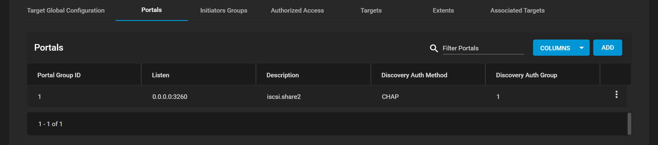Viewport: 658px width, 145px height.
Task: Click the vertical scrollbar beside the table
Action: 629,124
